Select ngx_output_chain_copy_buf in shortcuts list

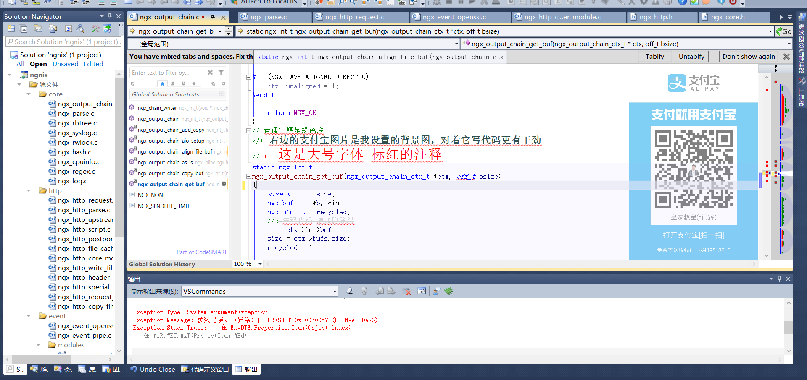pos(171,174)
